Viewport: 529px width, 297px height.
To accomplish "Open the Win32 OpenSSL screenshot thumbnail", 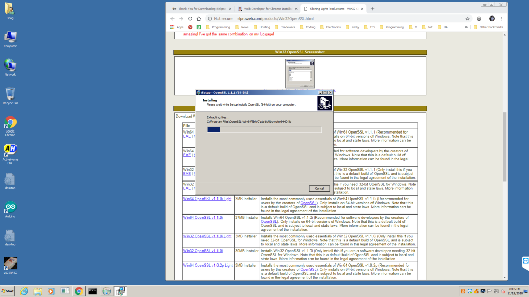I will click(x=300, y=73).
